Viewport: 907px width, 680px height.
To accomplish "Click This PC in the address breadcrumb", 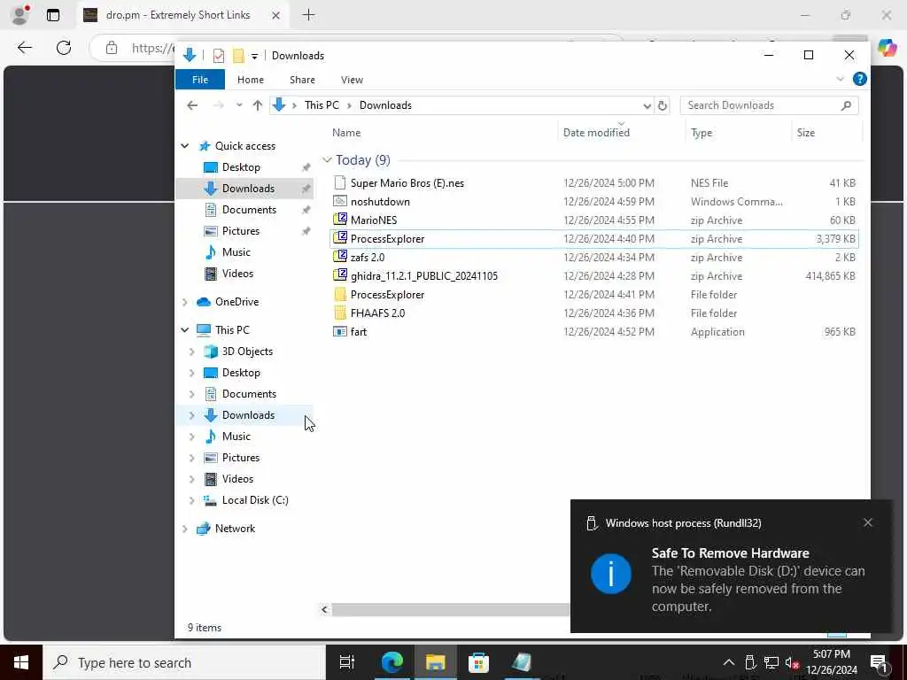I will [x=322, y=105].
